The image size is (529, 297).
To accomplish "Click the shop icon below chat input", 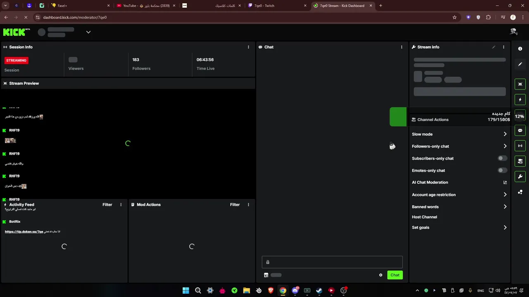I will (x=266, y=275).
